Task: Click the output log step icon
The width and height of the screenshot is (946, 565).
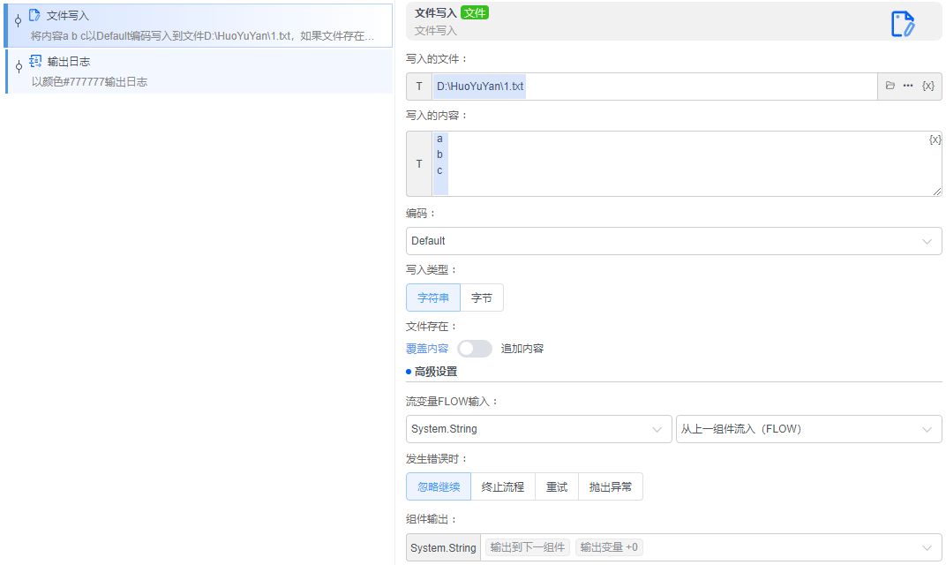Action: click(x=35, y=61)
